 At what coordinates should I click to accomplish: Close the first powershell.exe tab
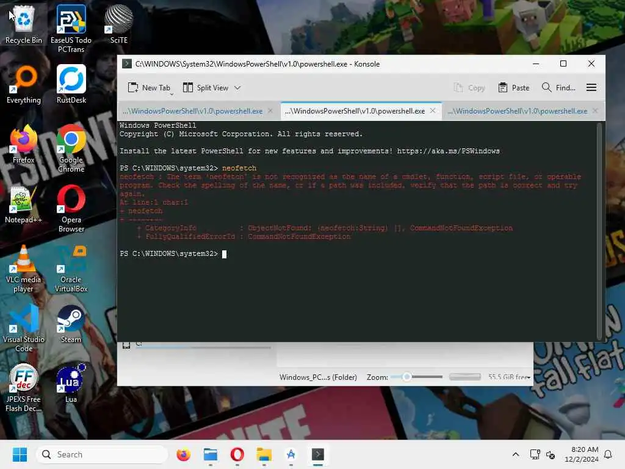point(270,111)
